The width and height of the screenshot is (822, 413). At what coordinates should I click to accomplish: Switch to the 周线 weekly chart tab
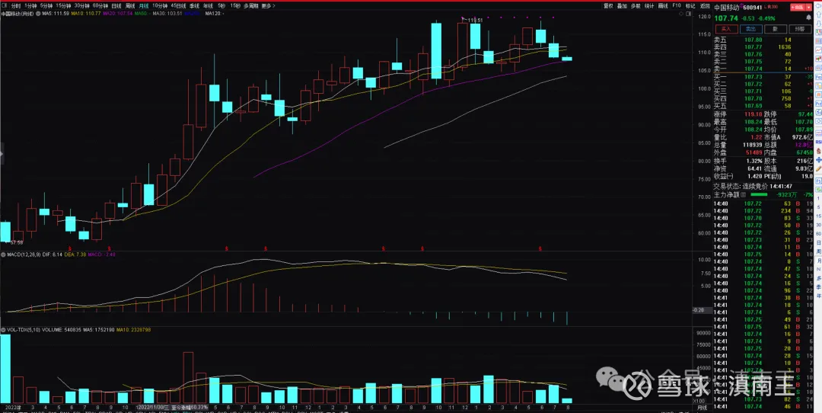[x=131, y=6]
